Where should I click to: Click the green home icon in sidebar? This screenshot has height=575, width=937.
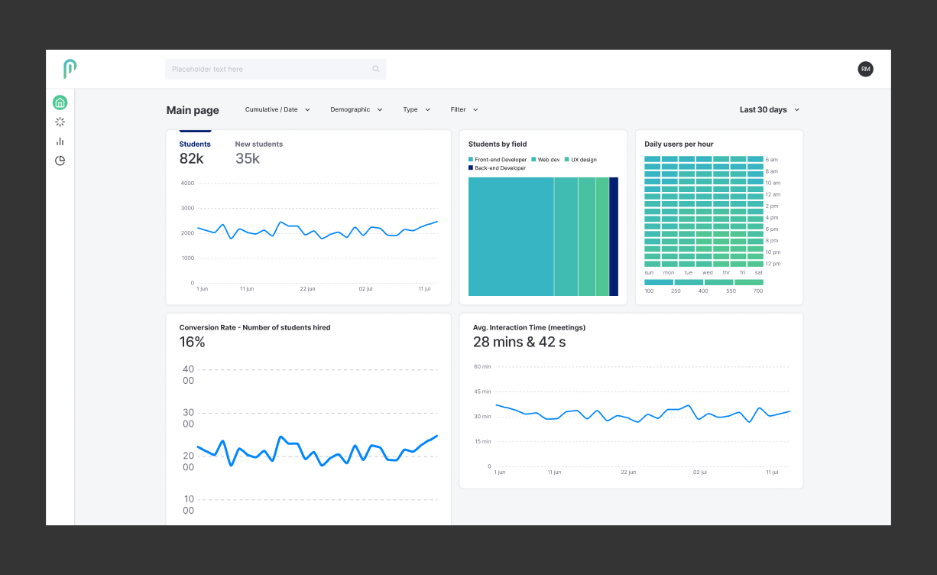coord(60,102)
